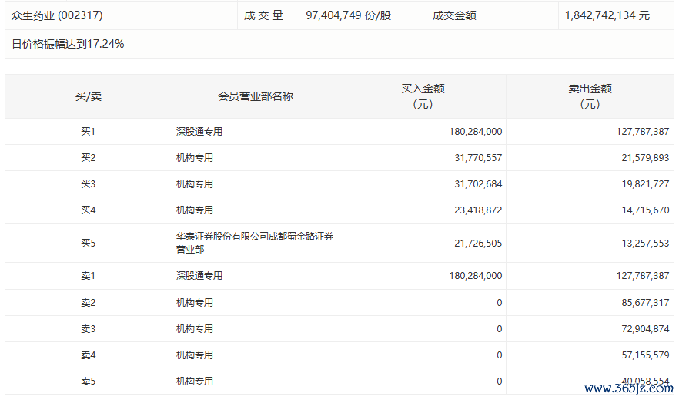Screen dimensions: 679x400
Task: Select 机构专用 in the 买2 row
Action: 195,158
